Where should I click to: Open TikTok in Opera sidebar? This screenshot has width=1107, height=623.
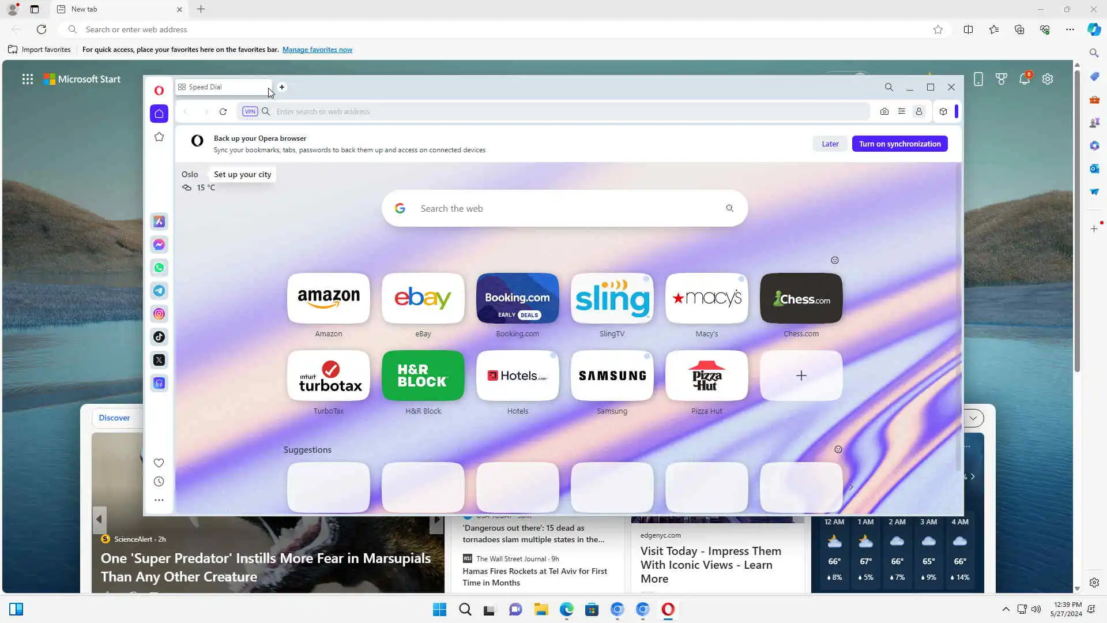[x=159, y=337]
